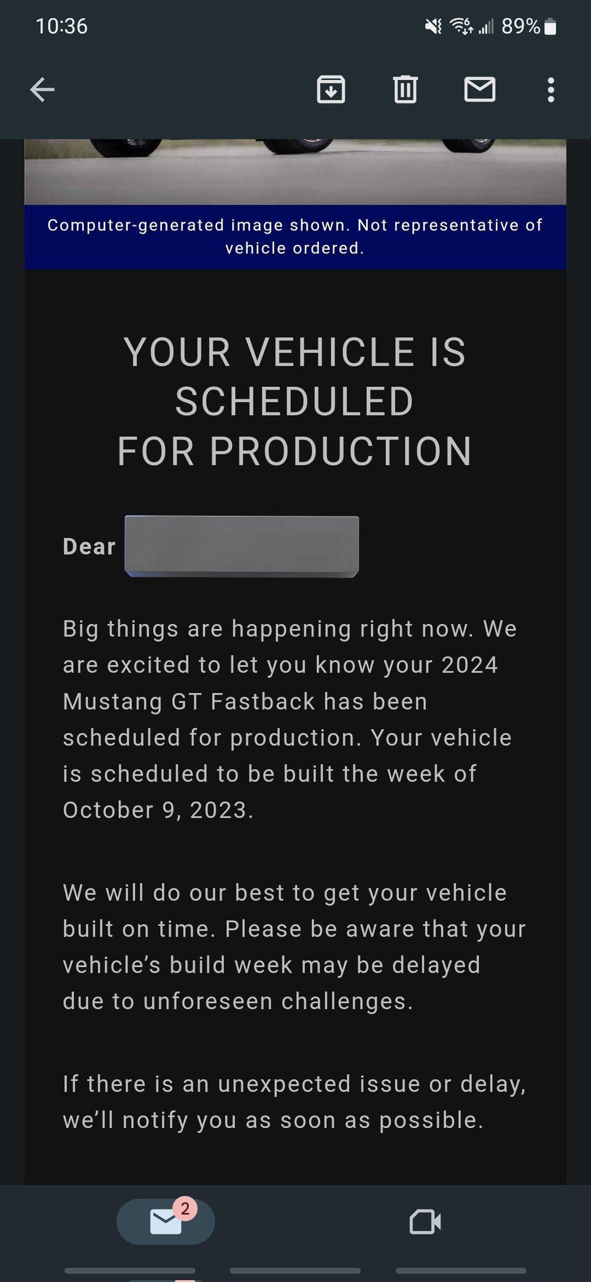Tap the paragraph about build week delays
The image size is (591, 1282).
pos(294,946)
